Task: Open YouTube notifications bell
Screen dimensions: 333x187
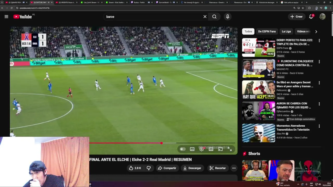Action: [x=311, y=17]
